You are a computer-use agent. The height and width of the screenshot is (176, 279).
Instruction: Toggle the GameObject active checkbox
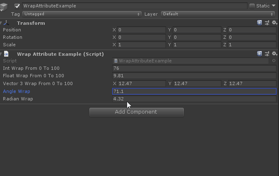pos(17,6)
